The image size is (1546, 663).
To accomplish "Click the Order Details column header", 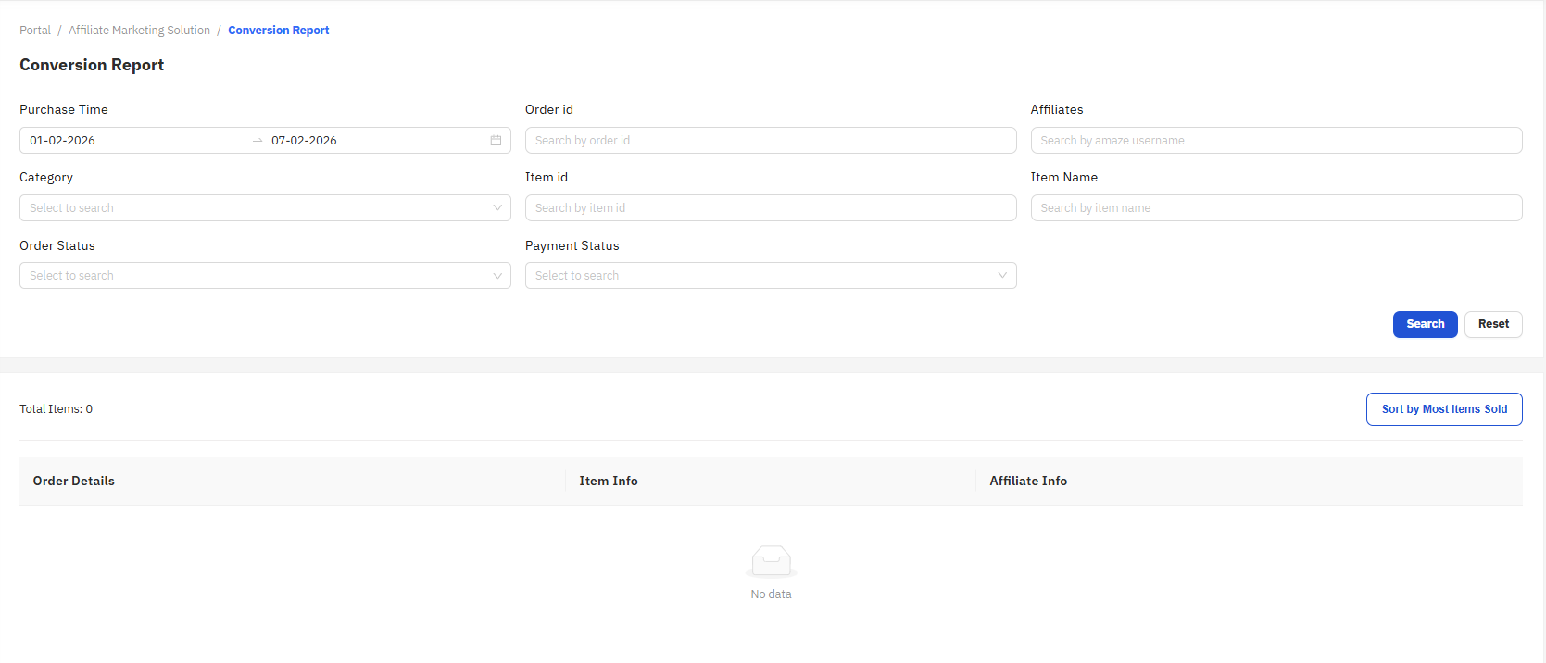I will tap(74, 482).
